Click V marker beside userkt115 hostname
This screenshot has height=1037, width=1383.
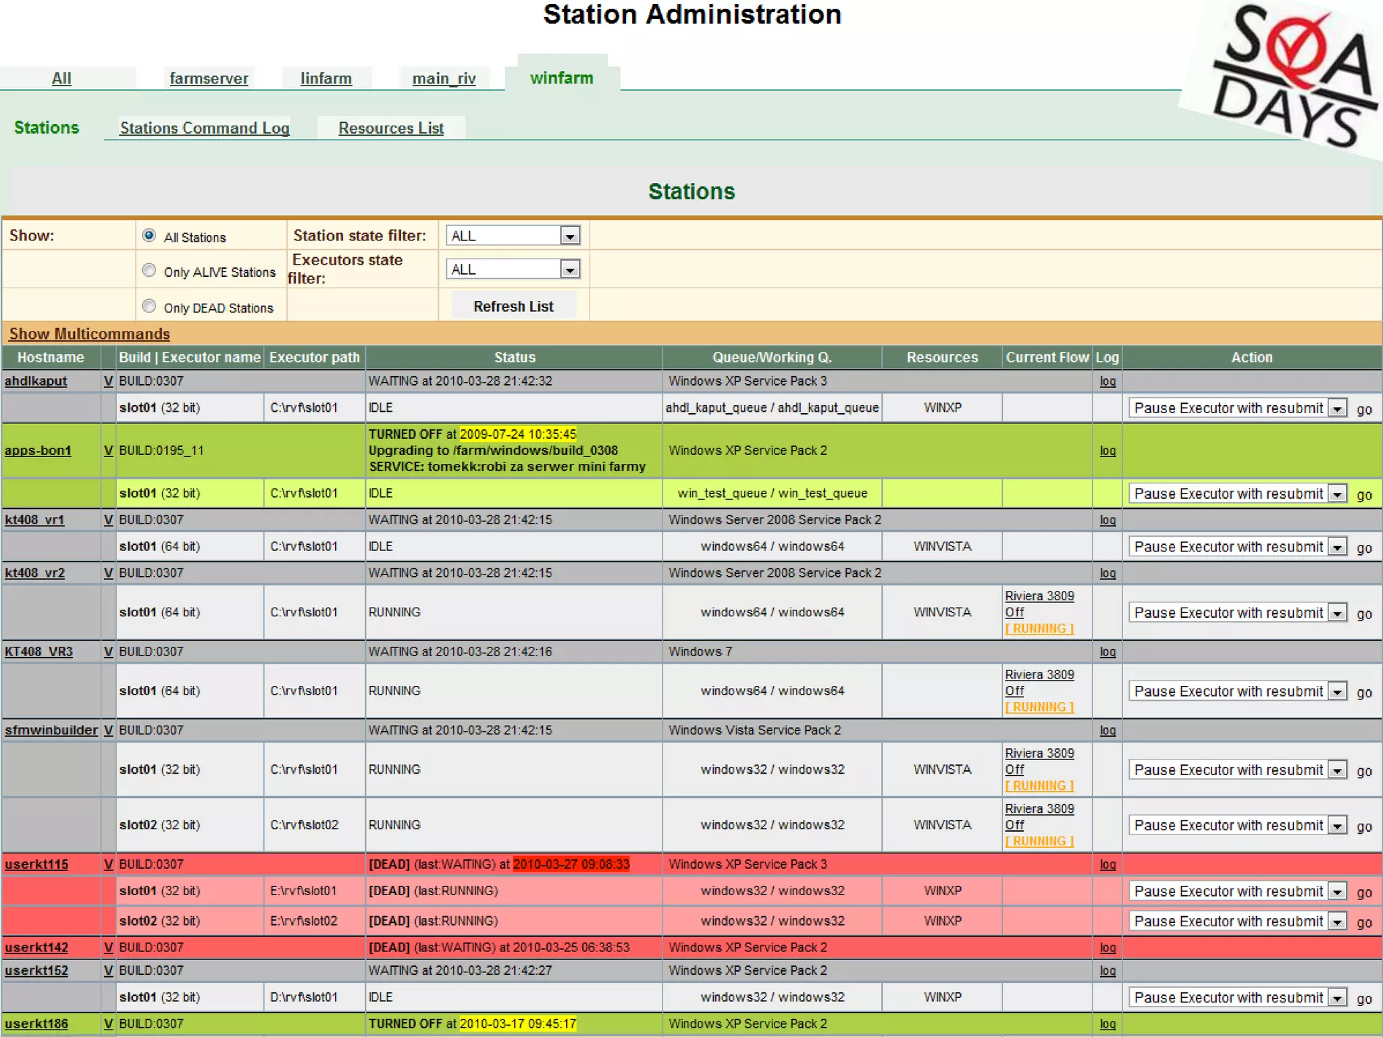pos(108,864)
